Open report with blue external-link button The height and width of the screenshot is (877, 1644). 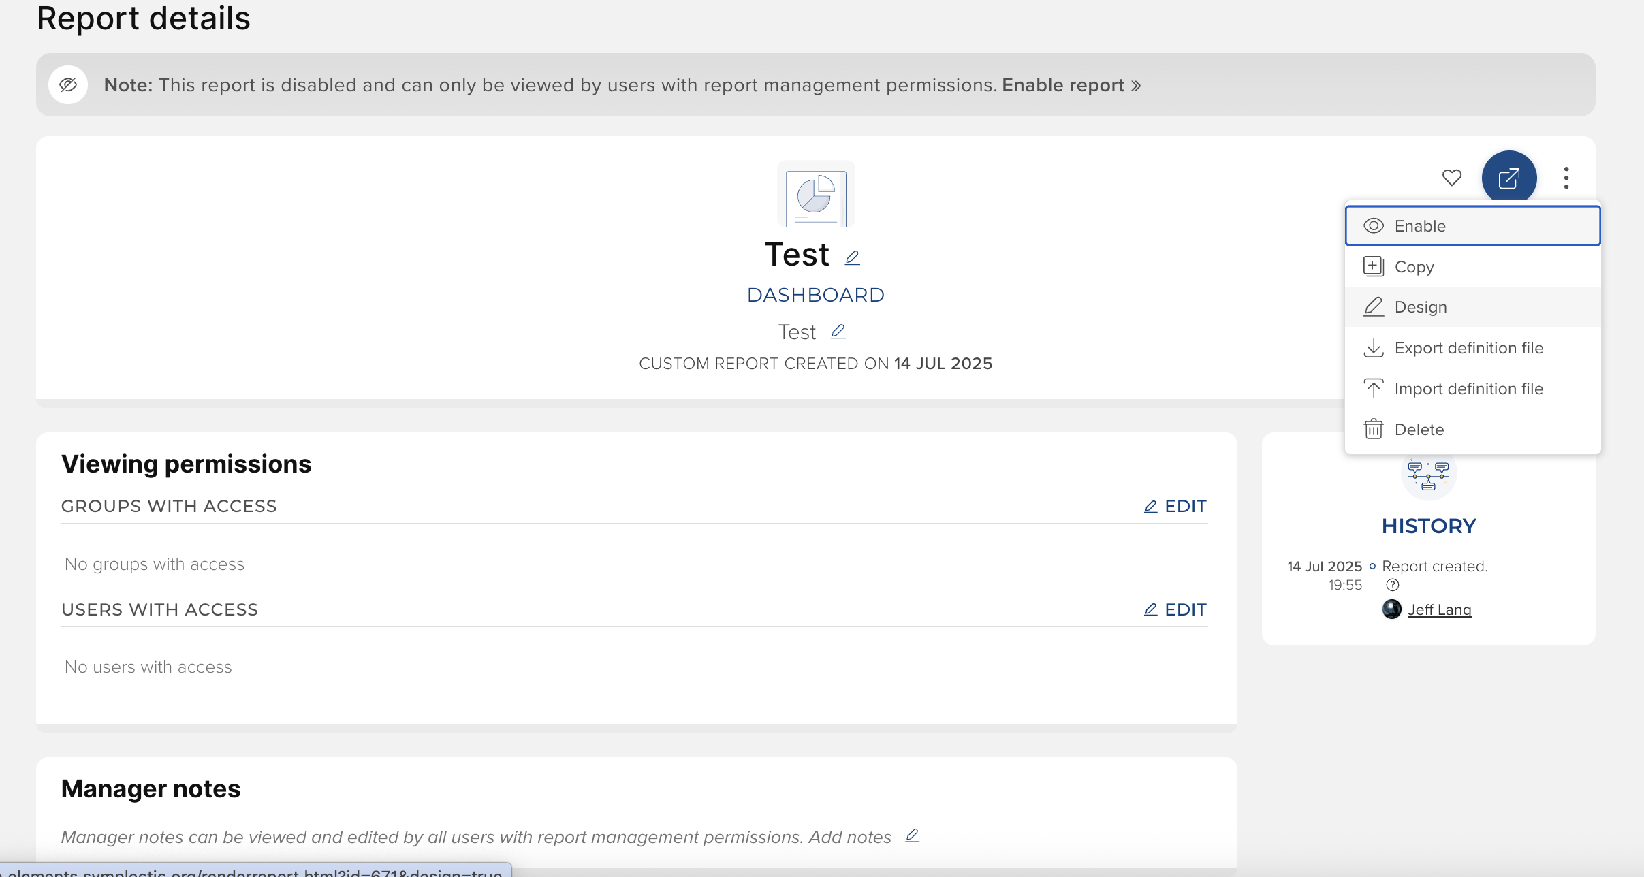(1508, 178)
